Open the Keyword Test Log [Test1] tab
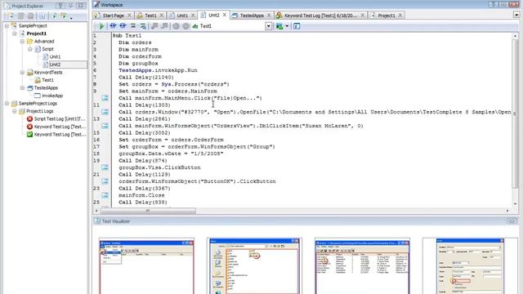Image resolution: width=523 pixels, height=294 pixels. coord(320,16)
